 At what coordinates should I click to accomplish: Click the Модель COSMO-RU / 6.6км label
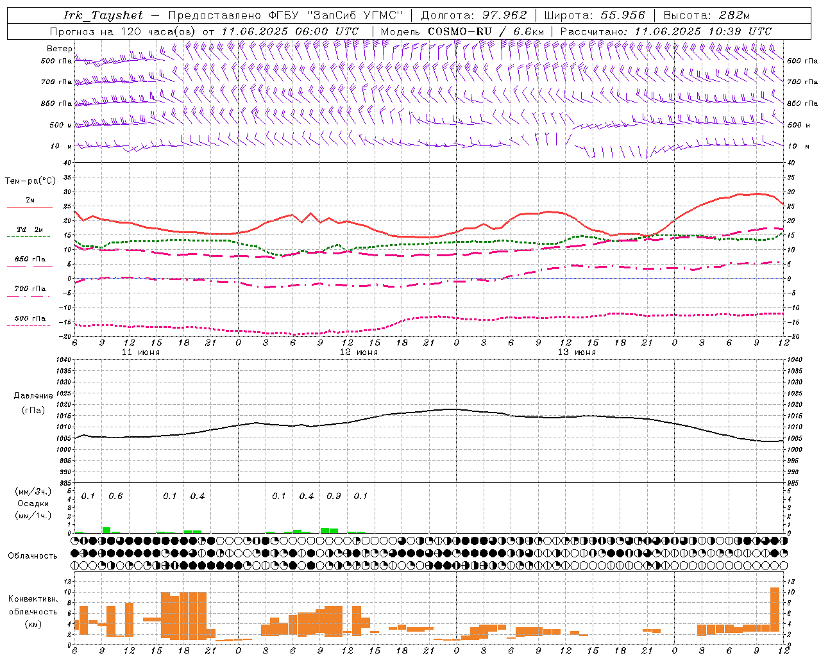(x=462, y=31)
